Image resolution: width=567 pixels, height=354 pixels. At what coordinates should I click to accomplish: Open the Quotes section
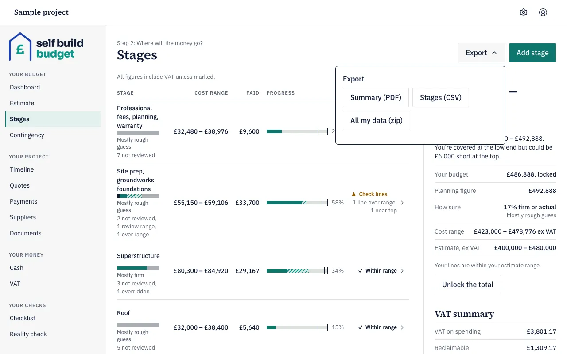[53, 185]
